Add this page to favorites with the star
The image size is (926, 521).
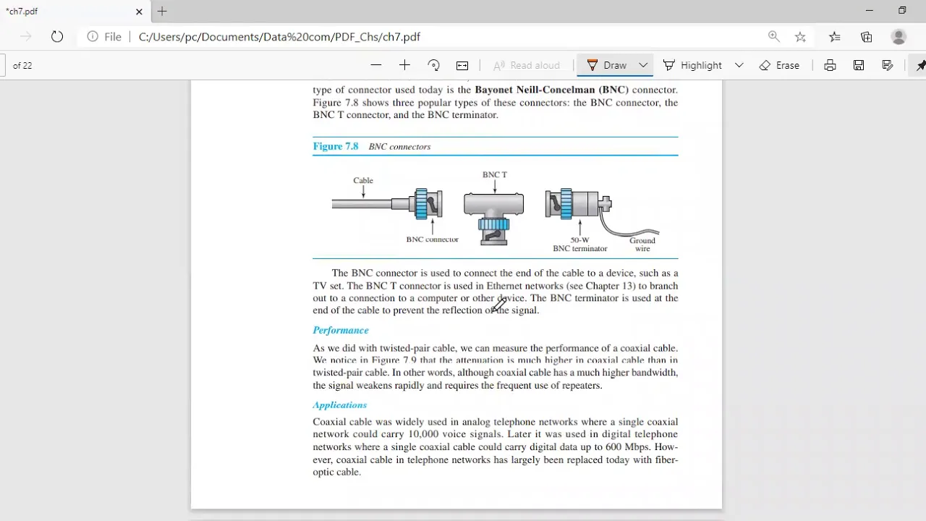(800, 37)
